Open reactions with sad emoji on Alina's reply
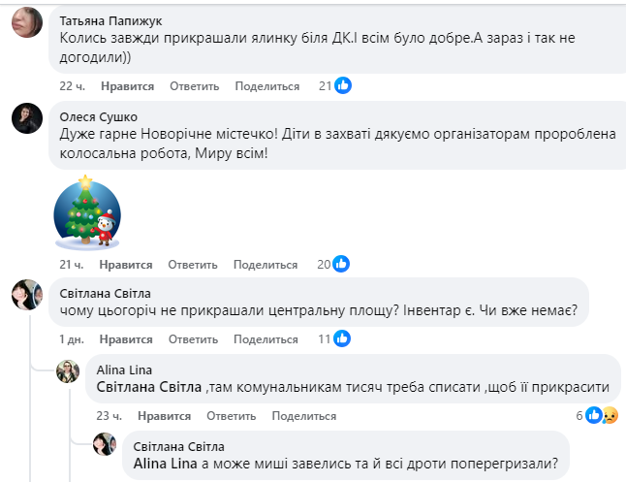 [610, 415]
